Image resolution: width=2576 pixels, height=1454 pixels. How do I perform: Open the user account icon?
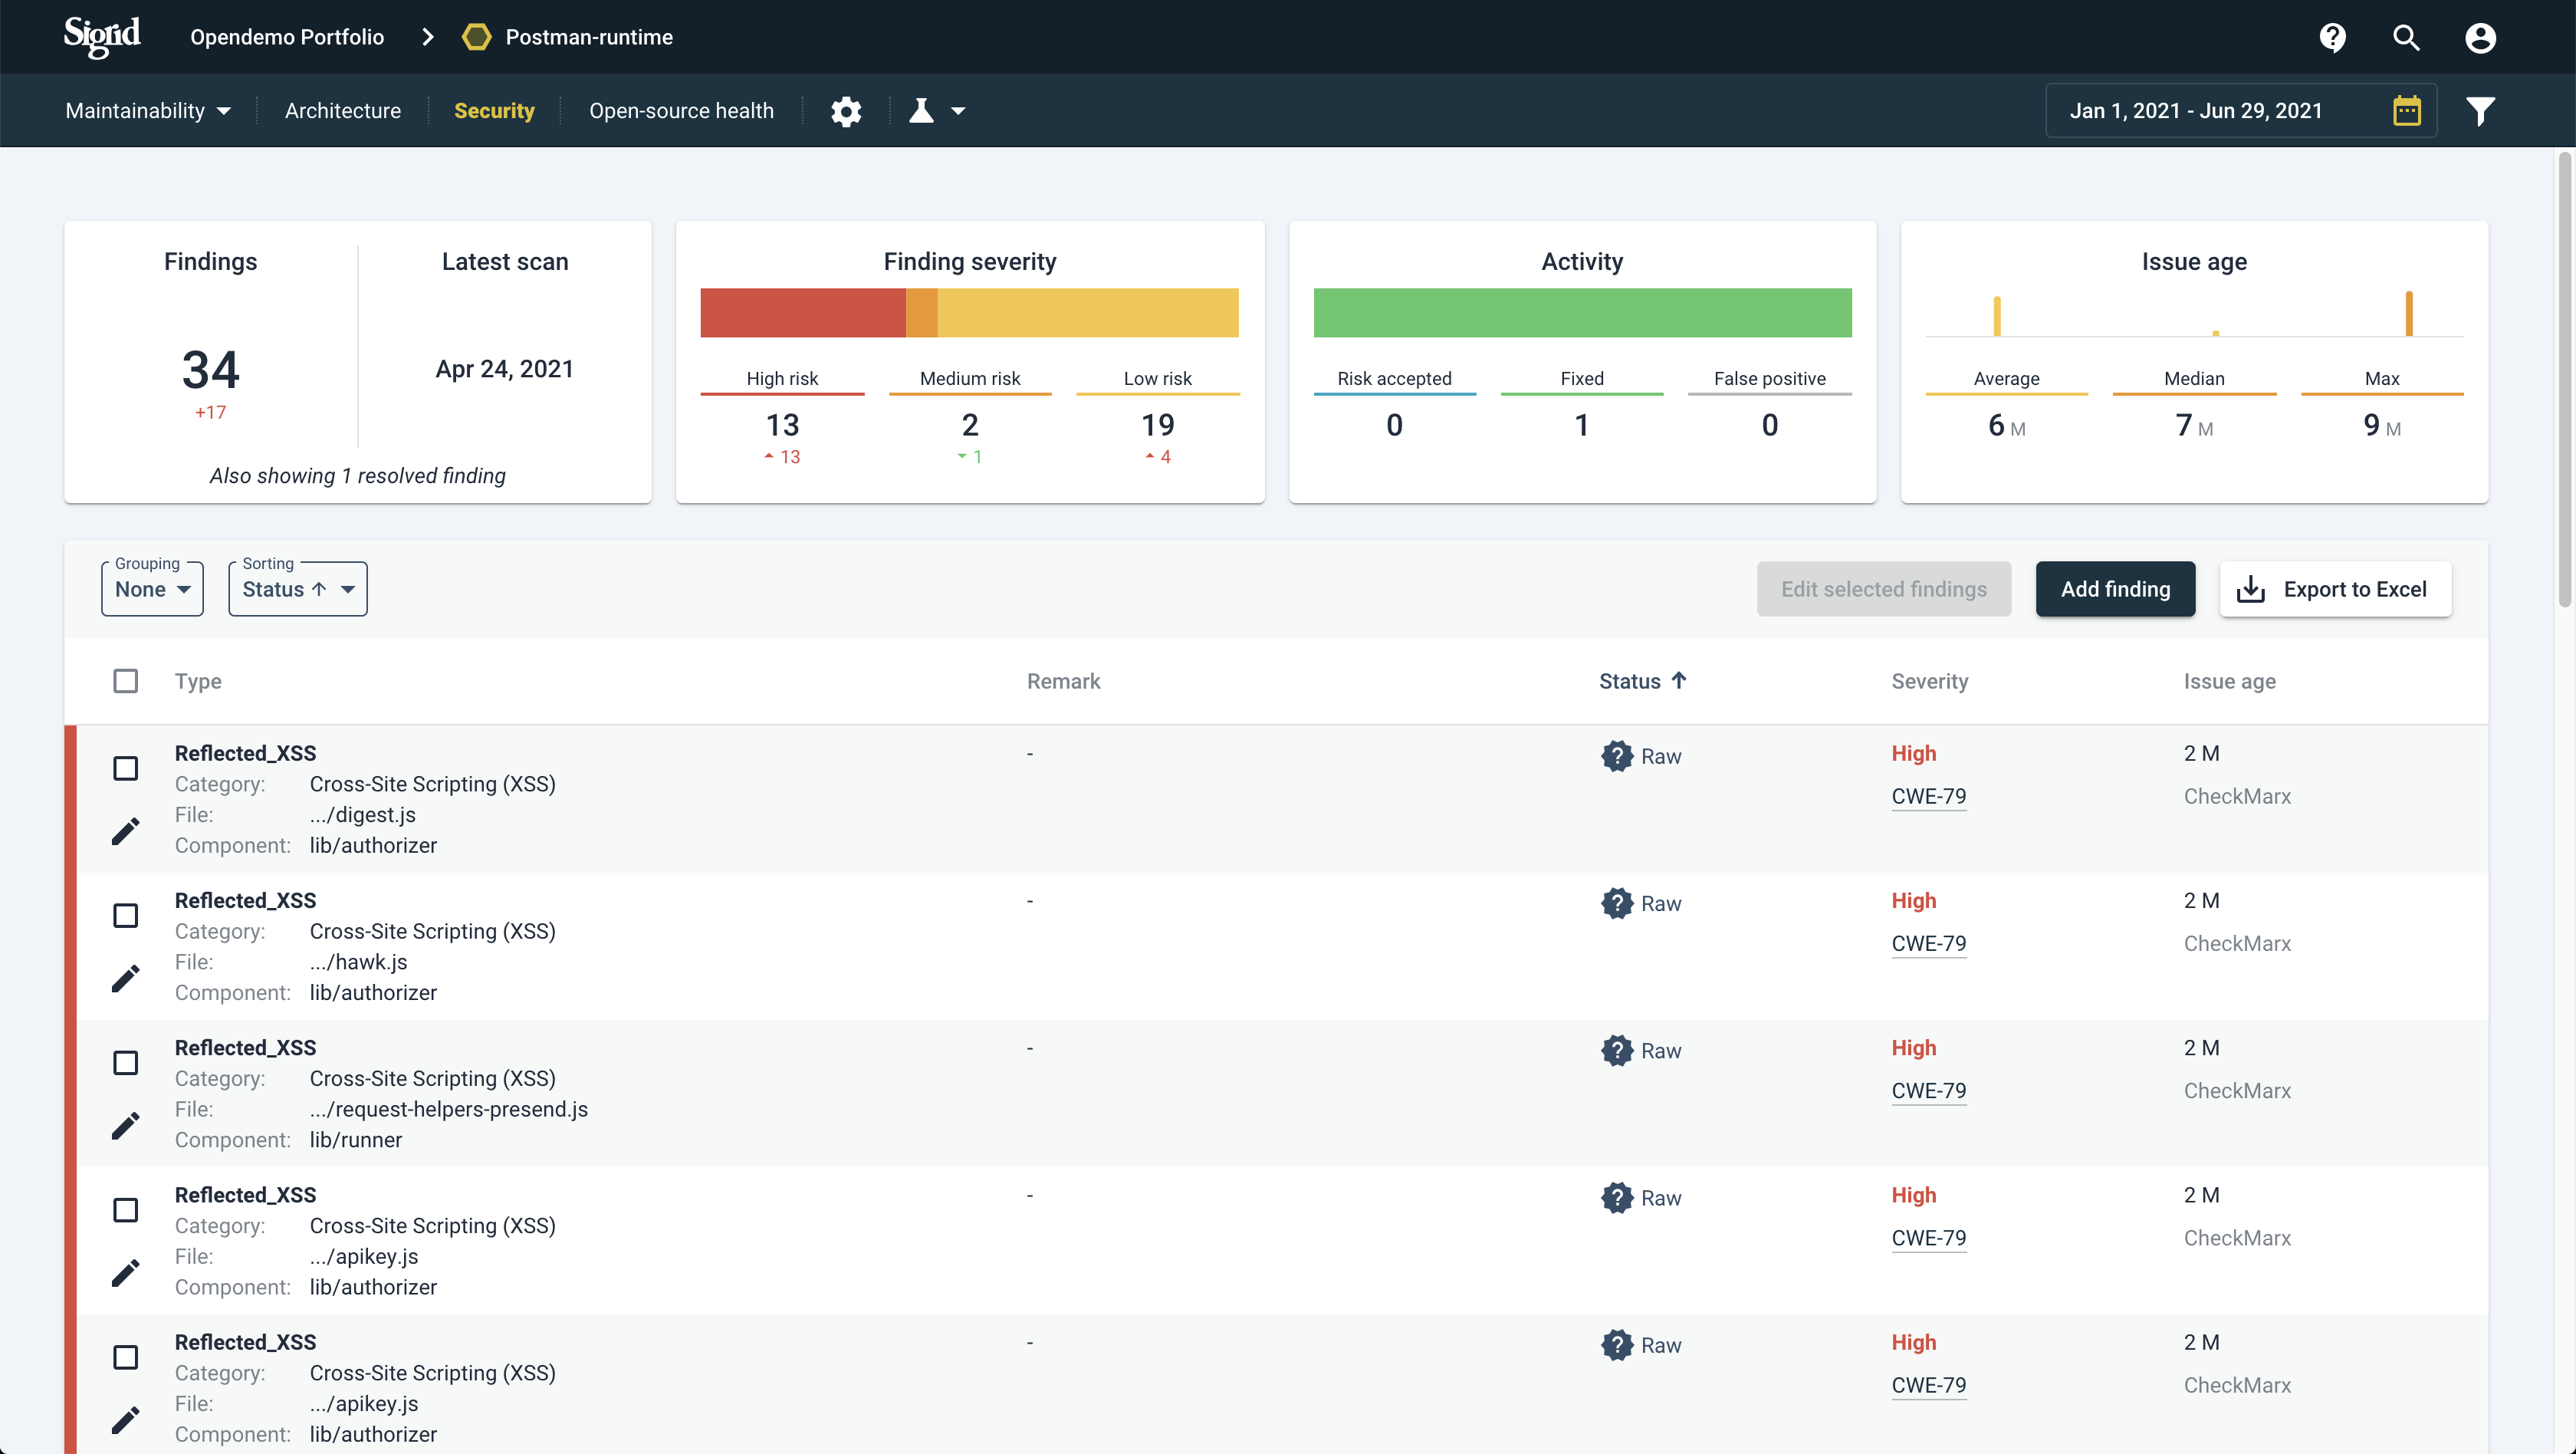pos(2480,37)
